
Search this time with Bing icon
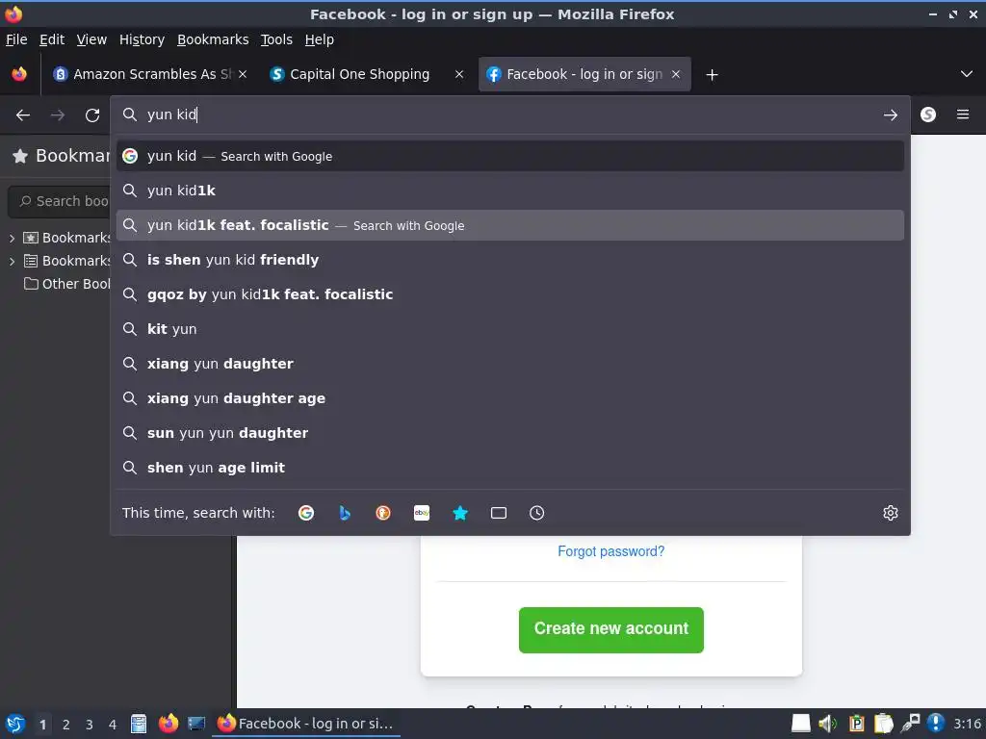[x=345, y=513]
